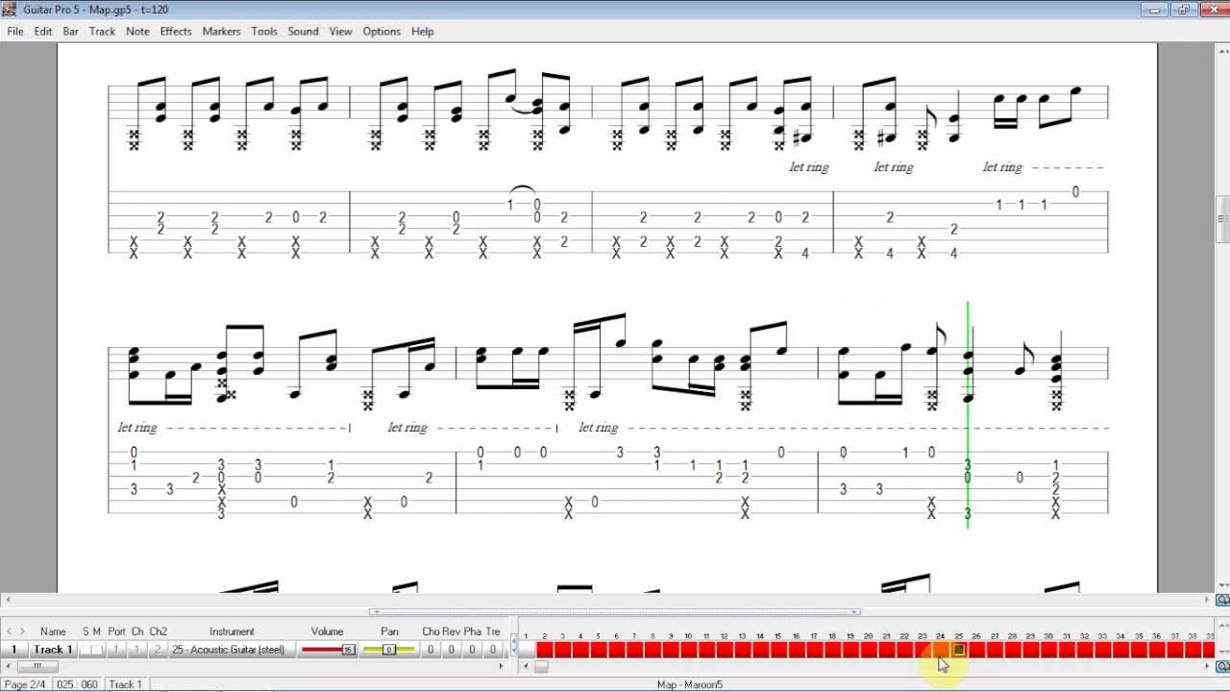Open the Help menu
The width and height of the screenshot is (1230, 692).
pos(423,31)
